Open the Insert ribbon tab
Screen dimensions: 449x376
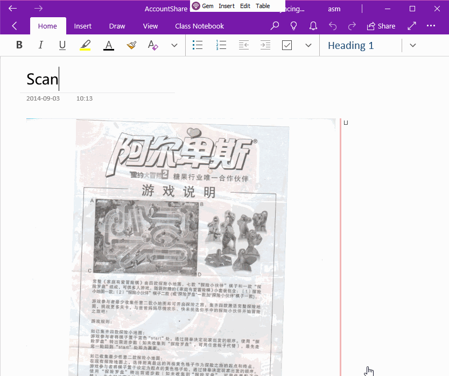coord(83,26)
